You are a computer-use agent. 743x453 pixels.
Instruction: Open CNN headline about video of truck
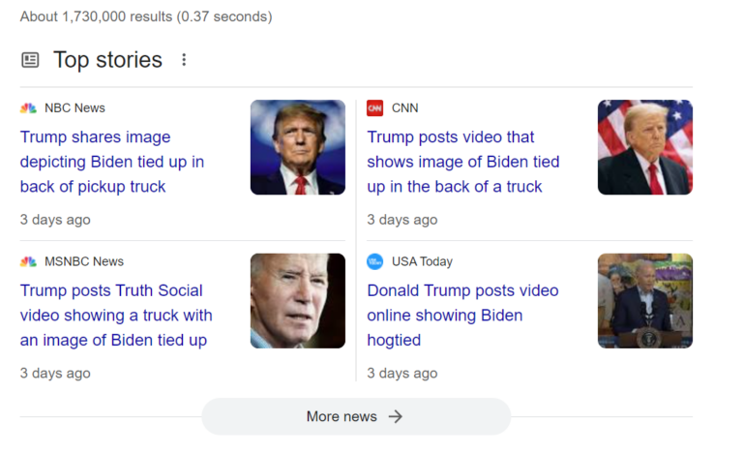462,162
